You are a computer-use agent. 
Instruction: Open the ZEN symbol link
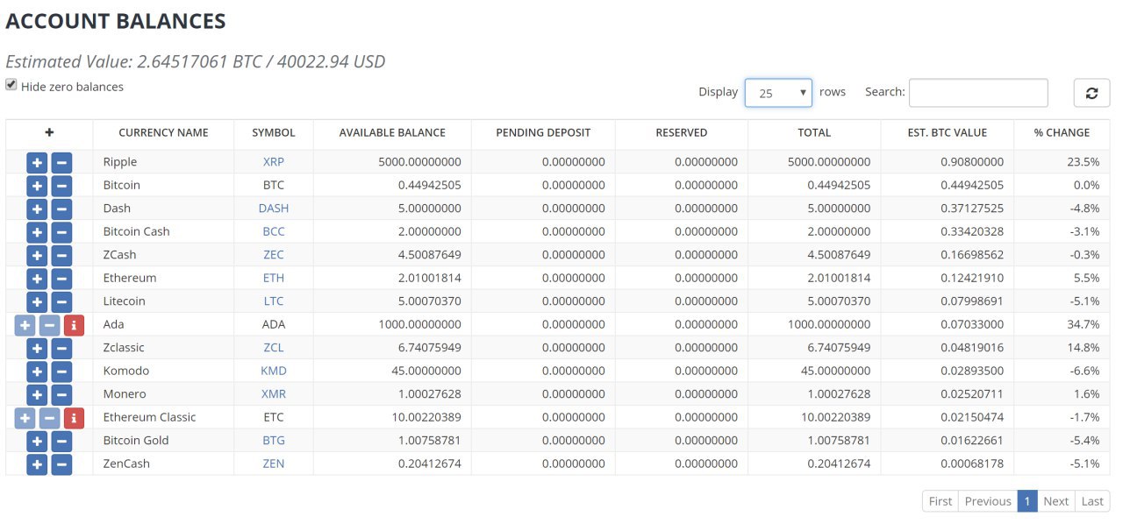click(274, 464)
